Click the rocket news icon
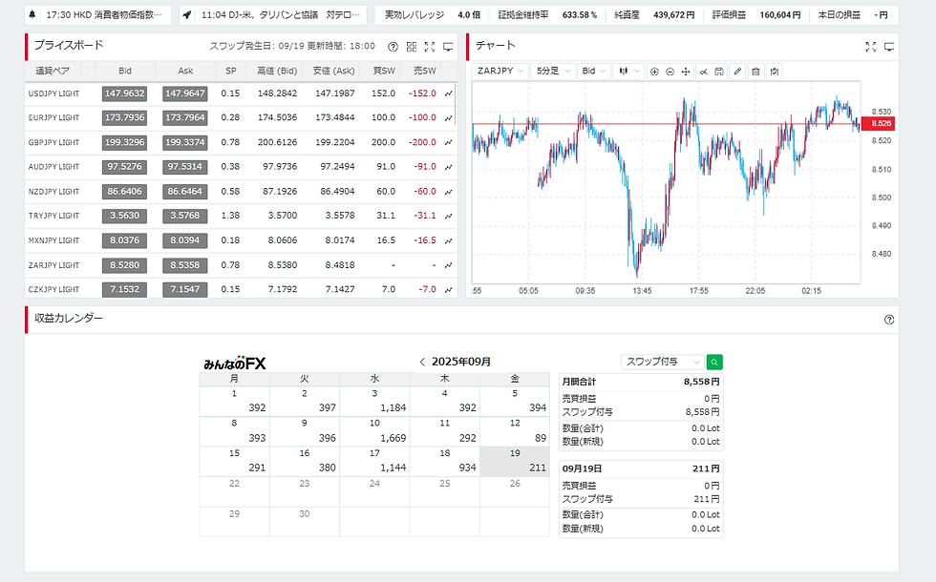This screenshot has width=936, height=582. pos(187,15)
